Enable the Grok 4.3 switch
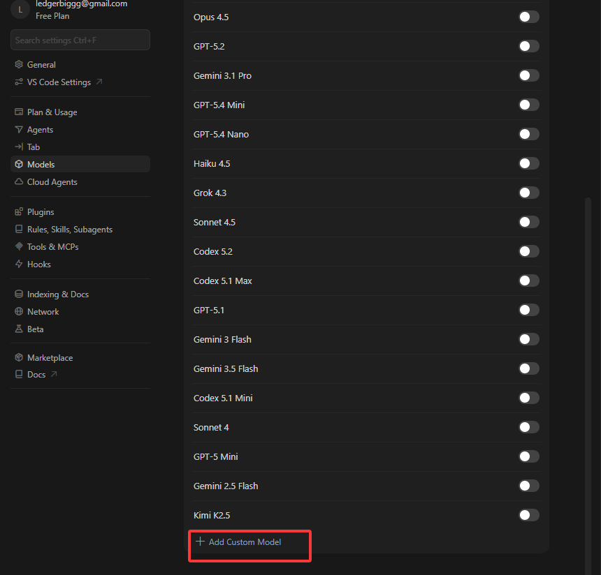This screenshot has height=575, width=601. 529,193
